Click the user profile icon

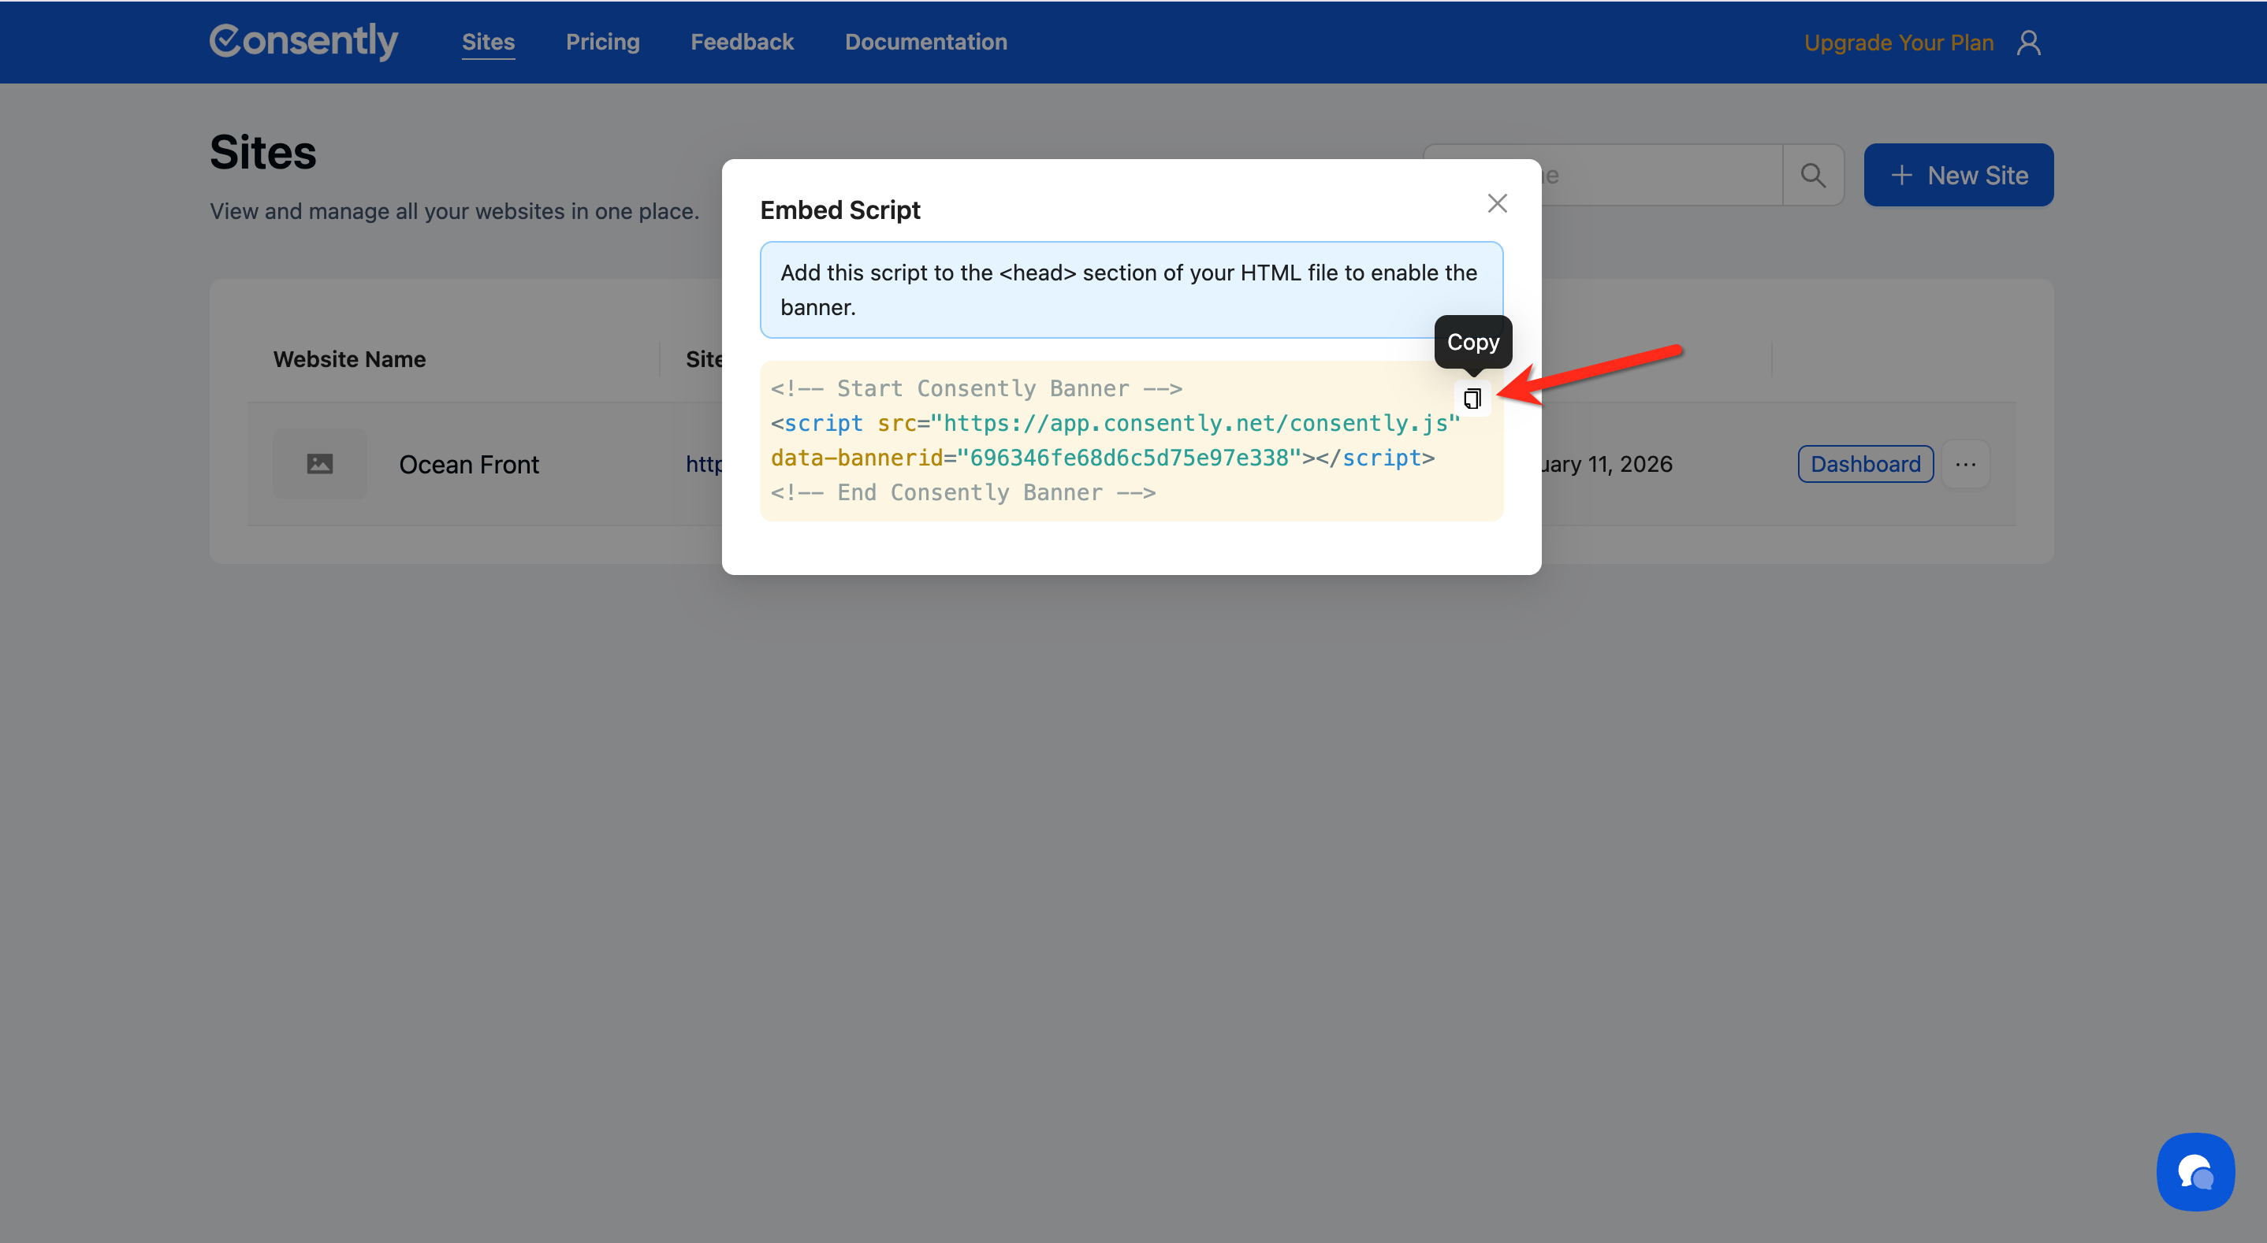(2028, 43)
